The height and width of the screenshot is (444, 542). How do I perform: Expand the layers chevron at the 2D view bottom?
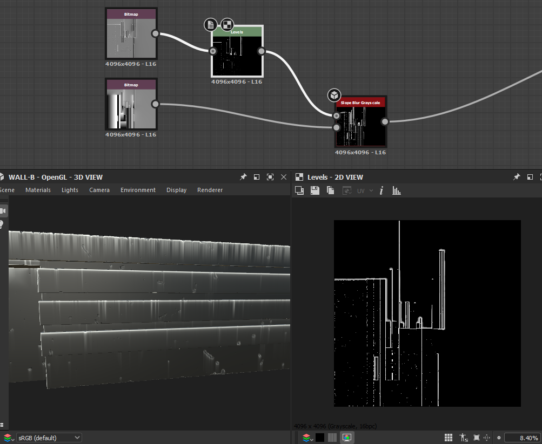312,440
